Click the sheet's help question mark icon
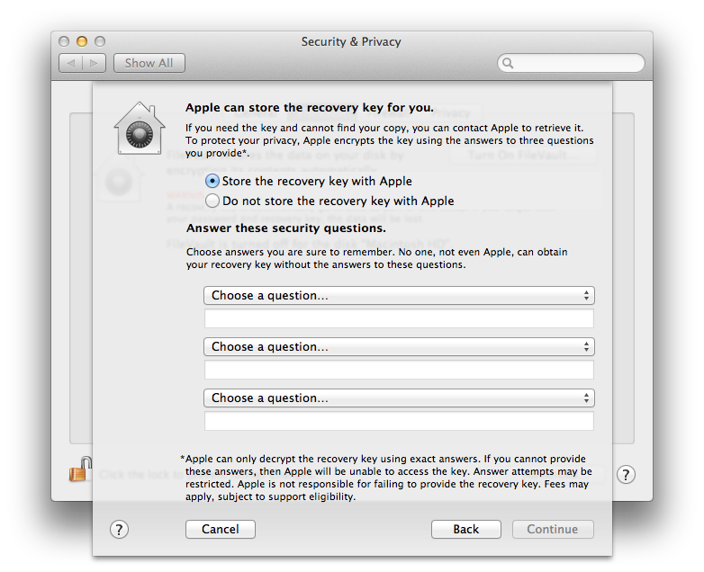The width and height of the screenshot is (704, 572). pos(119,530)
